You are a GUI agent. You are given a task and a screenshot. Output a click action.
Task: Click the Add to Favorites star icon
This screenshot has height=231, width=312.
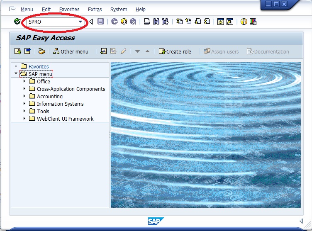pyautogui.click(x=103, y=51)
